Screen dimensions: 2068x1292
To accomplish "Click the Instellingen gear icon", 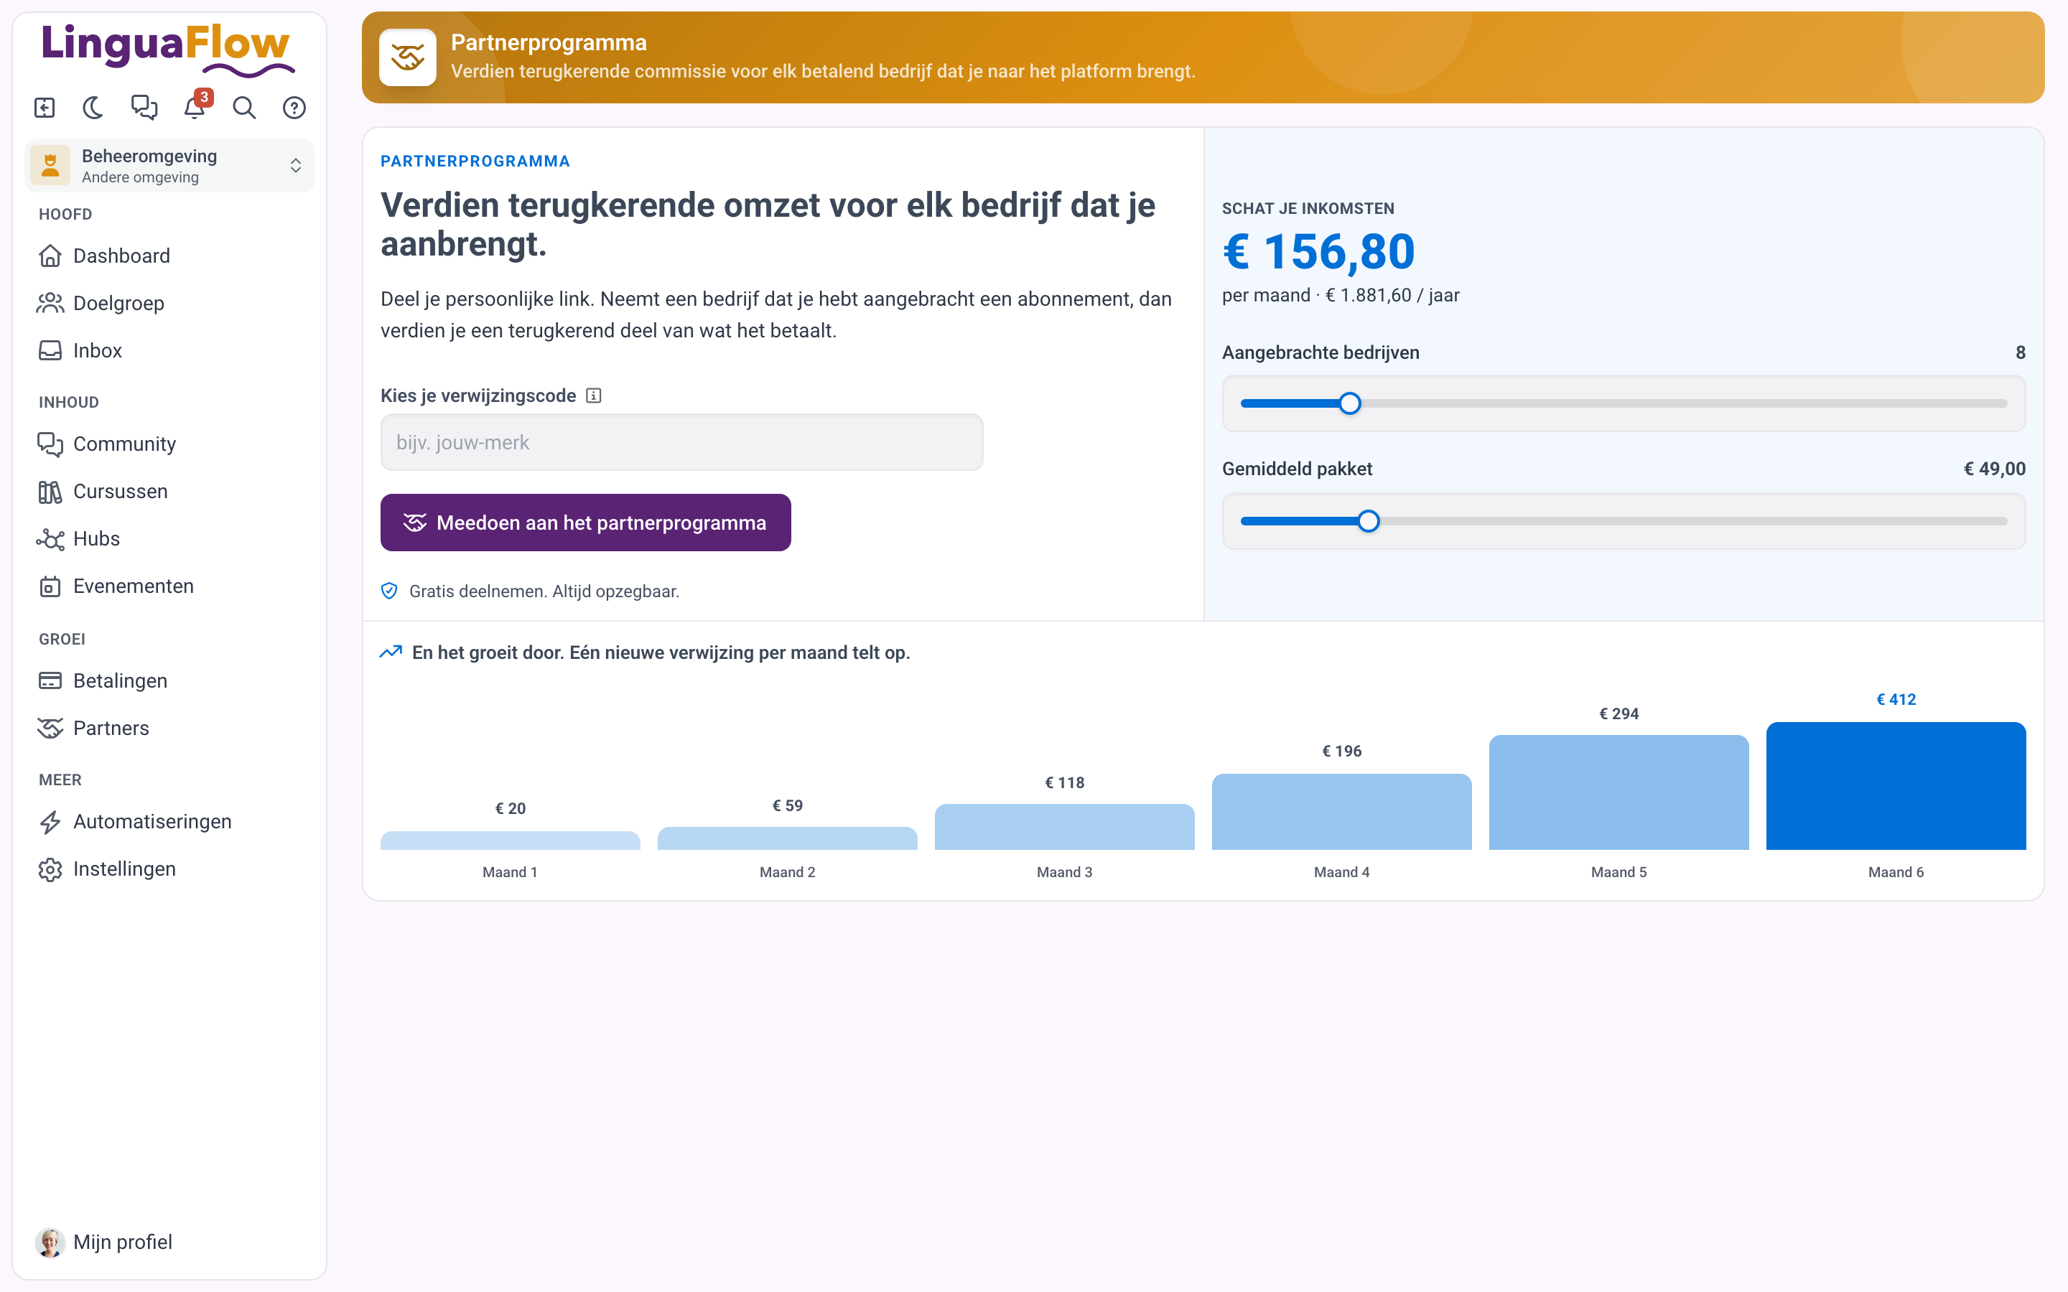I will [x=50, y=869].
